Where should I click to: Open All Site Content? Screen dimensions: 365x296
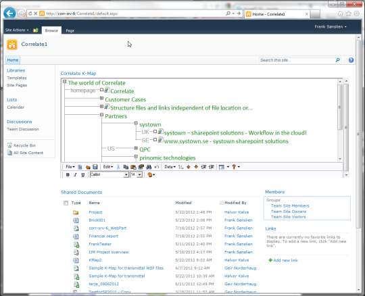pyautogui.click(x=28, y=153)
